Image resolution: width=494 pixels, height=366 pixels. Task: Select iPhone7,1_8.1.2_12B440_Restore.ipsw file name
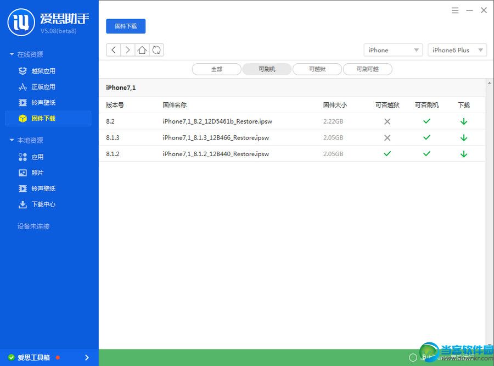tap(216, 154)
